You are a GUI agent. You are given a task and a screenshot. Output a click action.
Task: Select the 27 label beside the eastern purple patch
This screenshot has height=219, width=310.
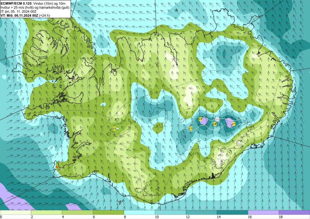(x=234, y=124)
